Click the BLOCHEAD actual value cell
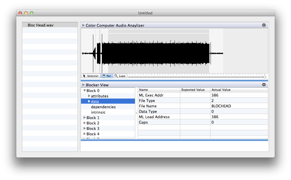The image size is (291, 180). (239, 106)
